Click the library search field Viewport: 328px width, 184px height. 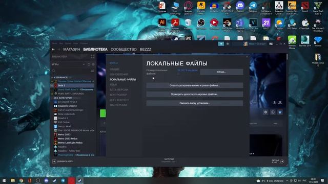[71, 71]
